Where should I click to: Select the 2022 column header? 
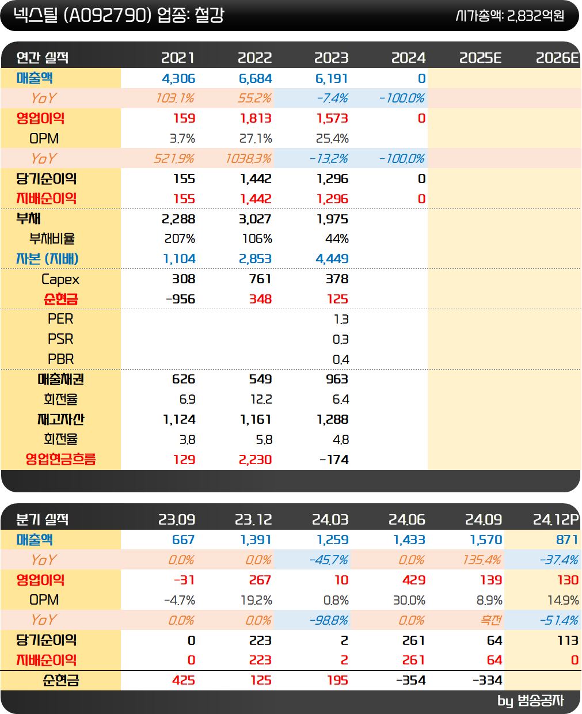point(254,58)
